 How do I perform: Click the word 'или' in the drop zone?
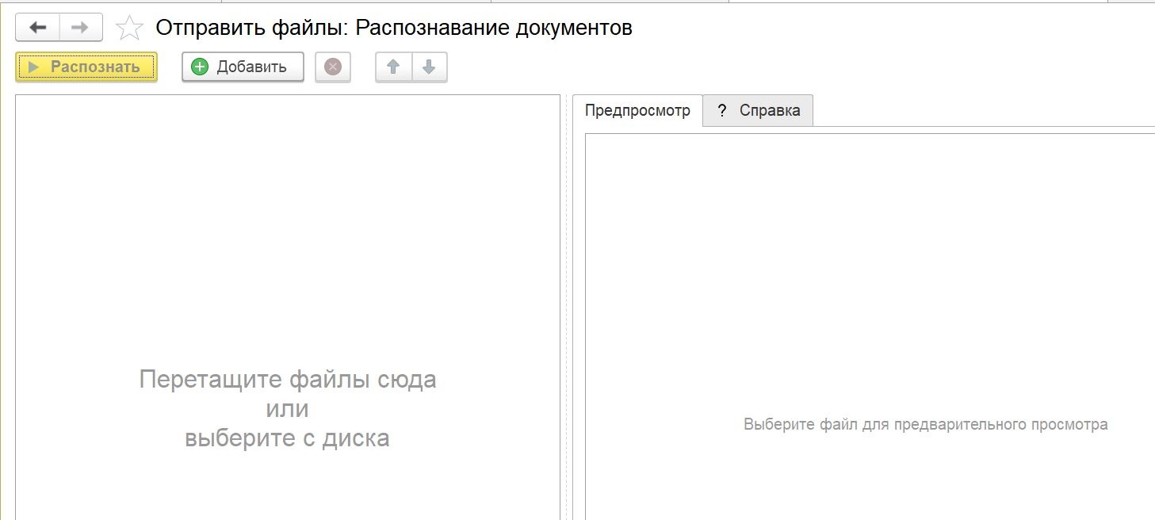287,409
